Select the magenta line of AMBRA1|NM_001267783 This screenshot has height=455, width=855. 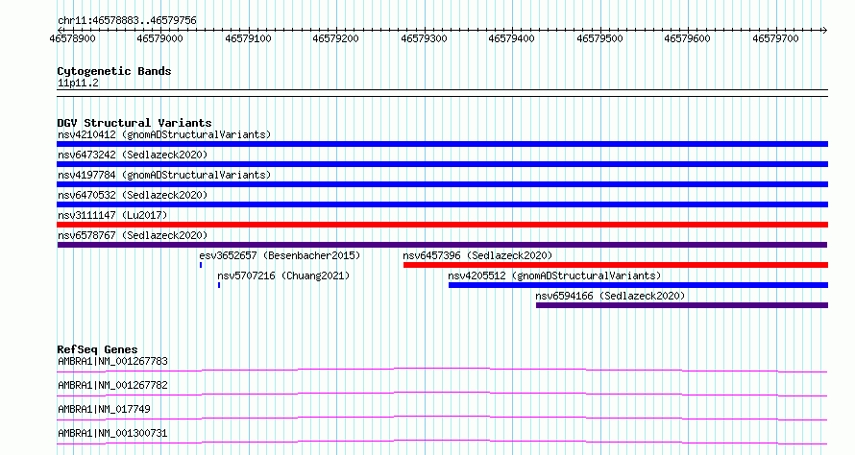tap(442, 370)
